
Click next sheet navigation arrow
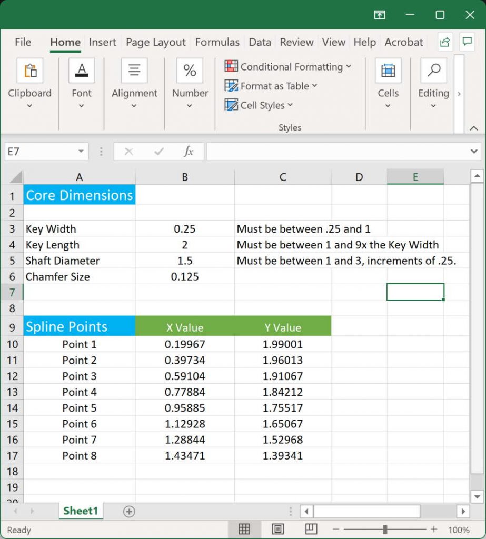coord(32,511)
